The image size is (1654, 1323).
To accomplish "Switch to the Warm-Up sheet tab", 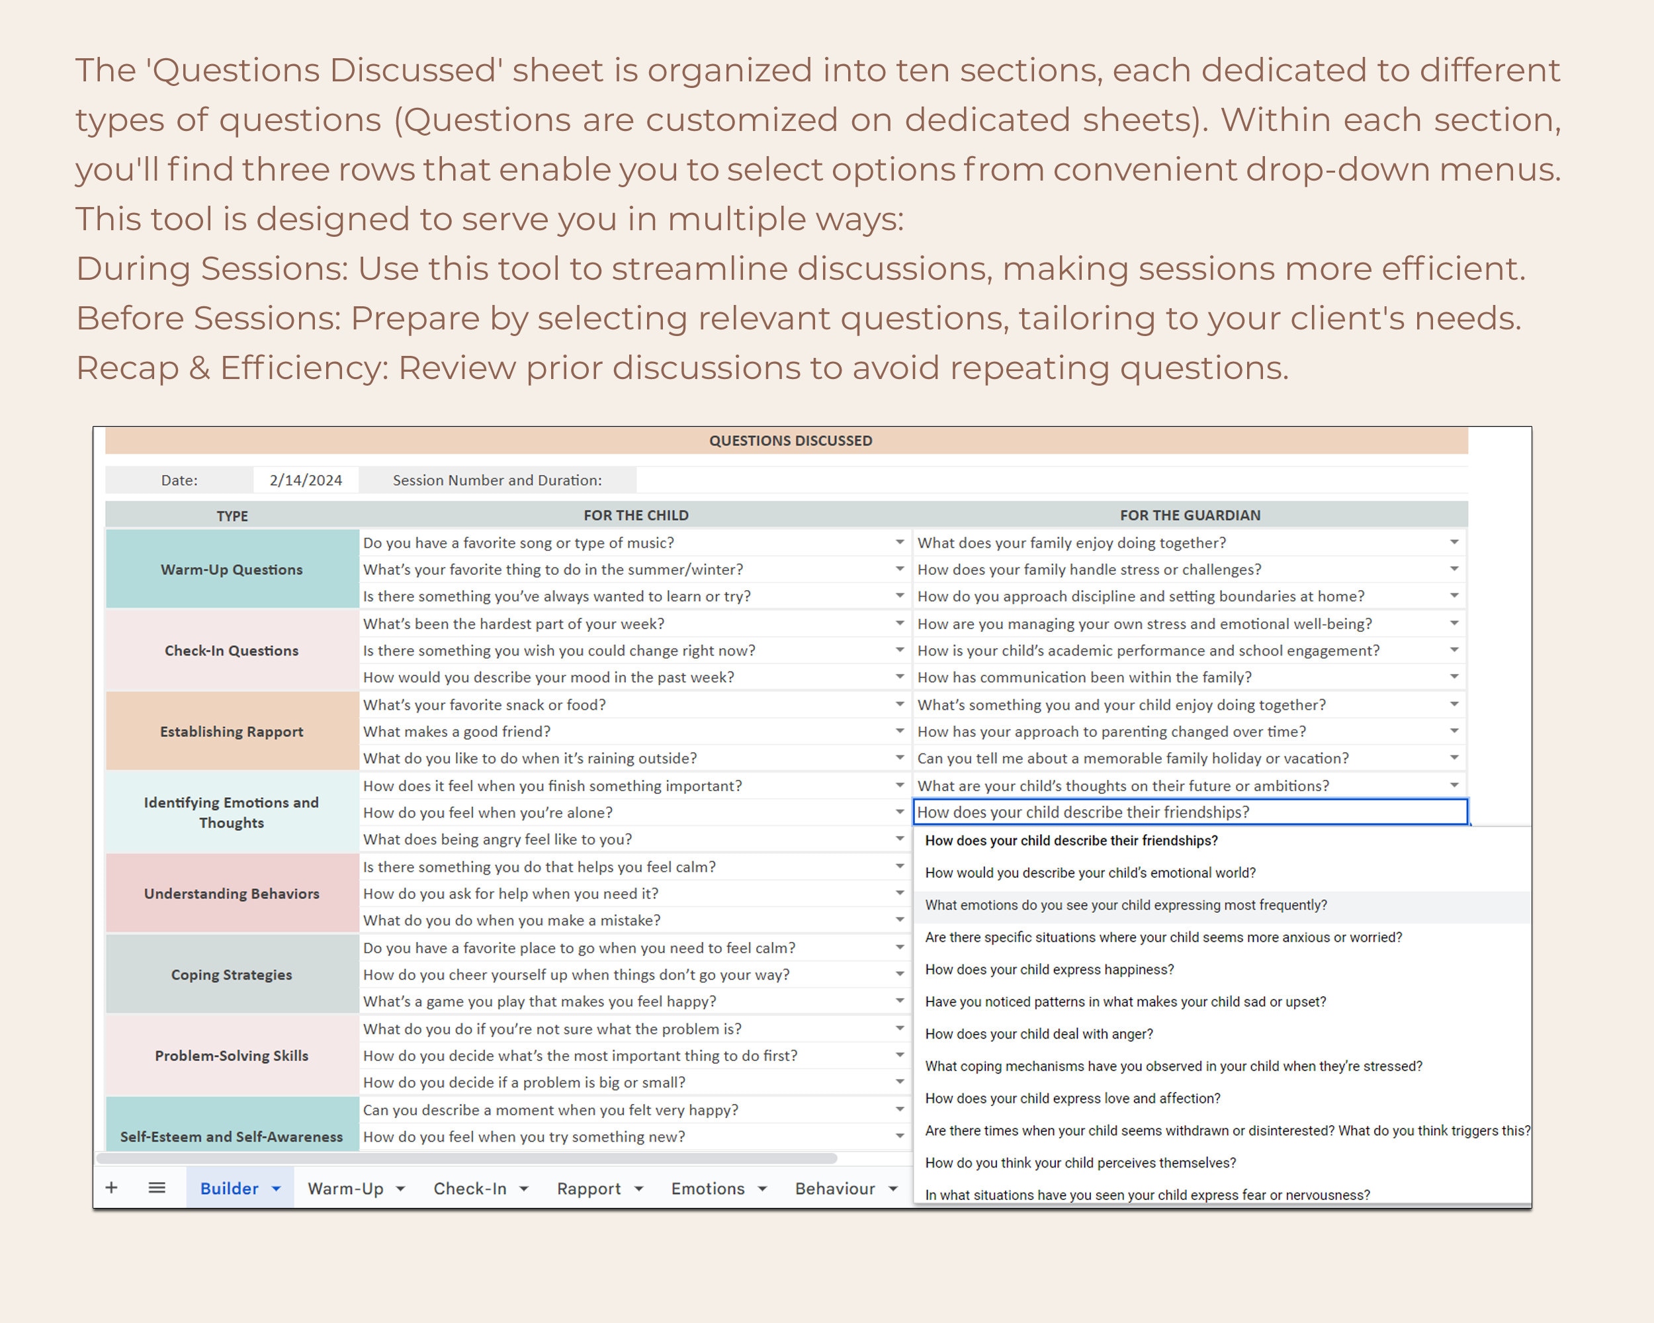I will (345, 1188).
